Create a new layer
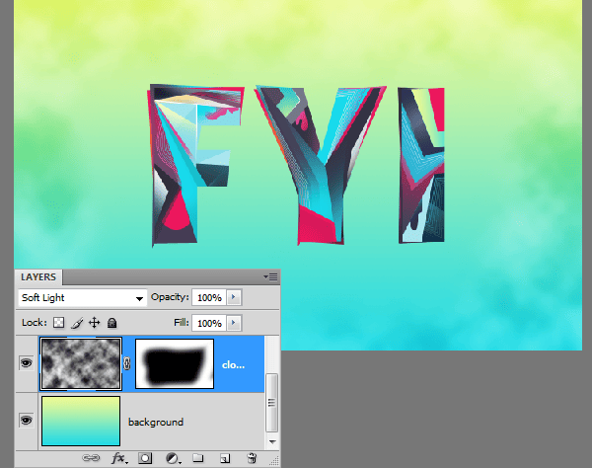Screen dimensions: 592x468 (225, 458)
